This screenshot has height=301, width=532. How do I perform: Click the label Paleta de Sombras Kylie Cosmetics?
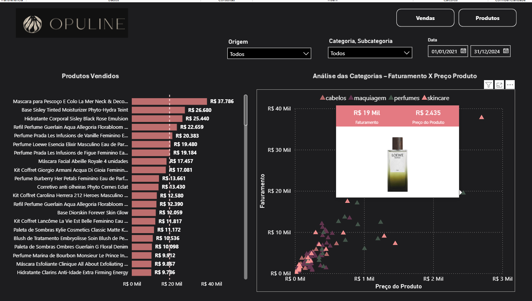[71, 230]
